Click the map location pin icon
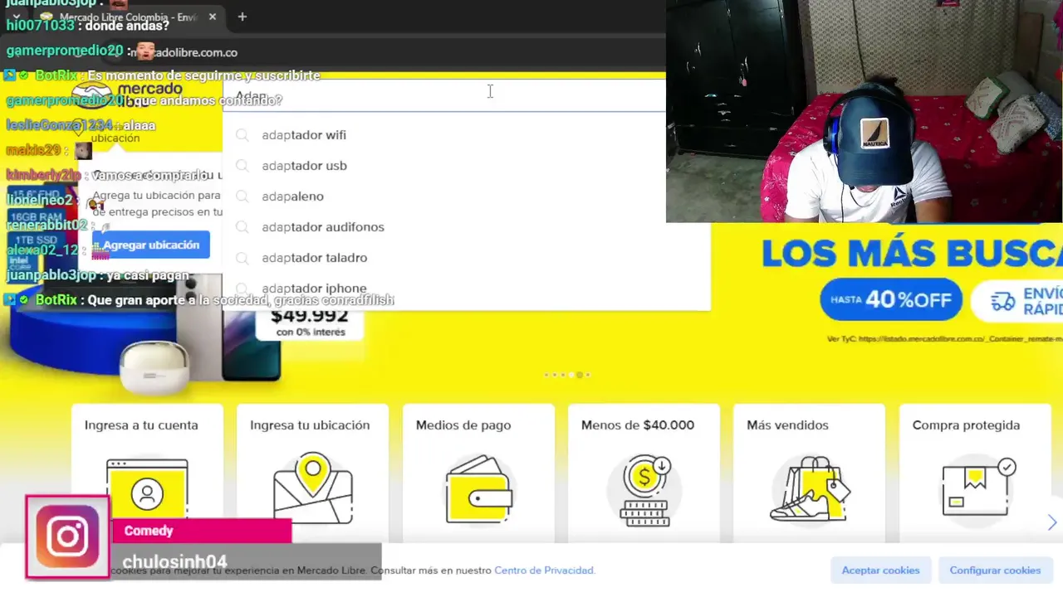Image resolution: width=1063 pixels, height=597 pixels. [x=313, y=488]
